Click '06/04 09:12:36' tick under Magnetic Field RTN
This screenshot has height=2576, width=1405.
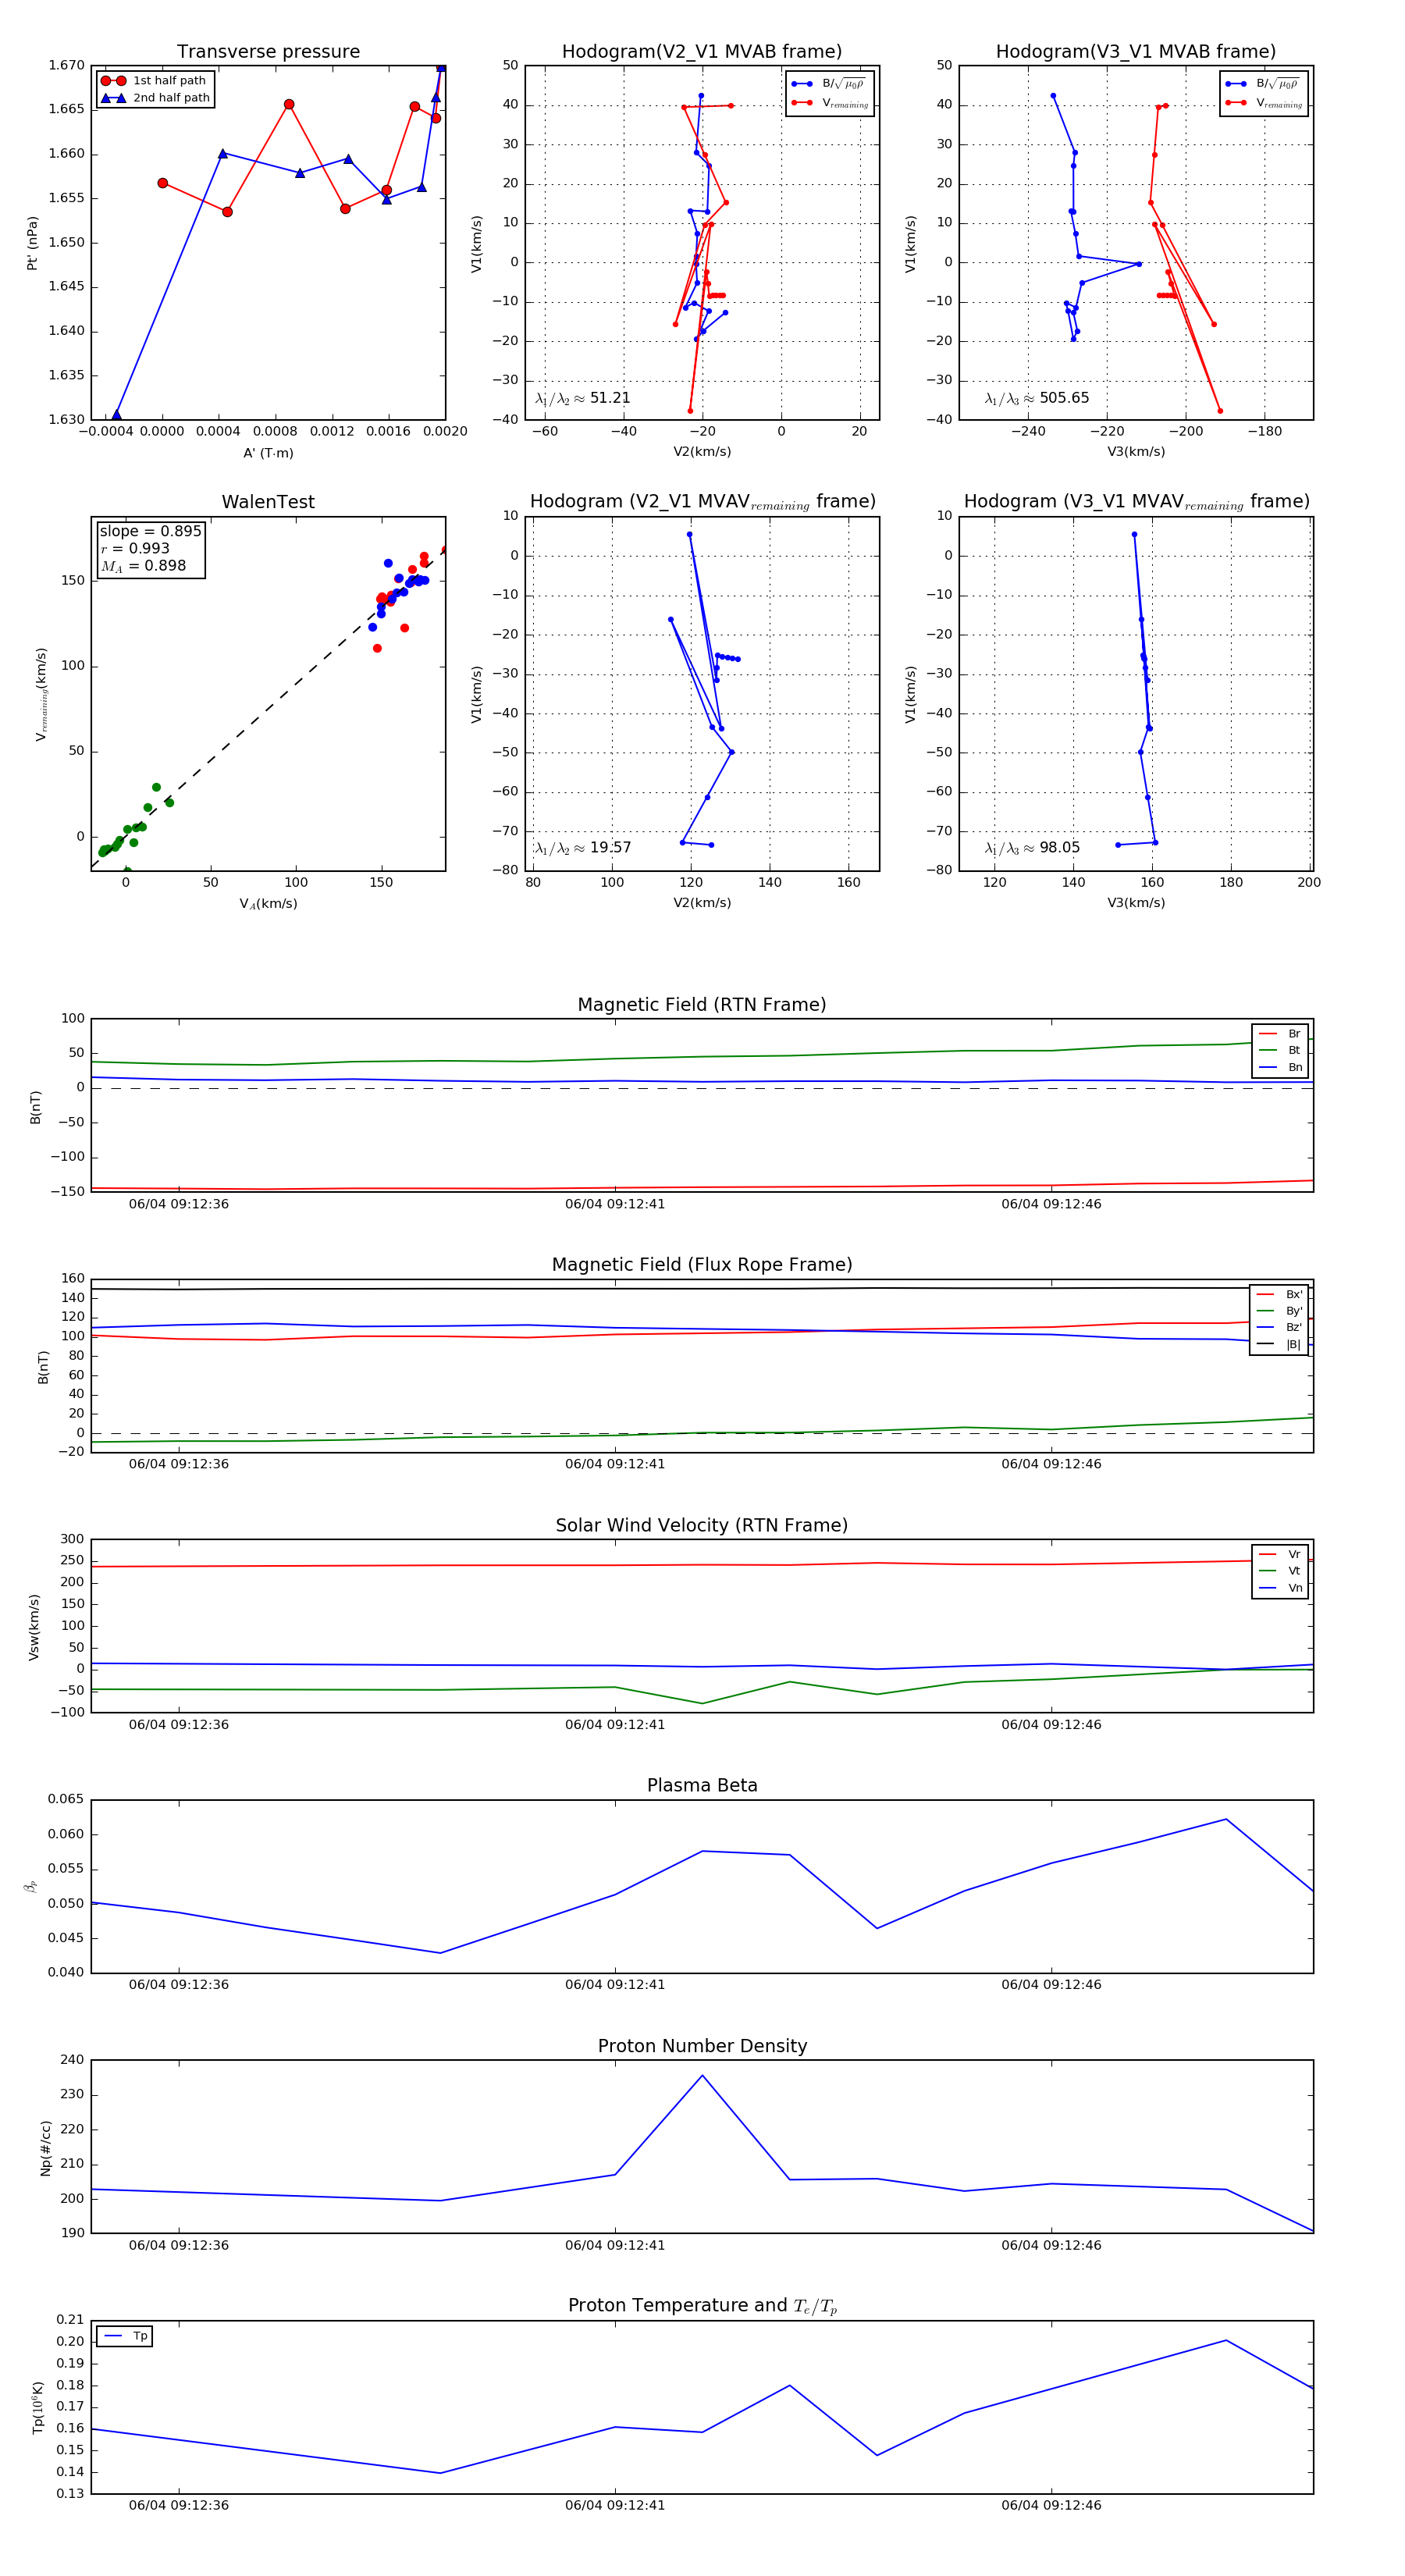pyautogui.click(x=179, y=1204)
